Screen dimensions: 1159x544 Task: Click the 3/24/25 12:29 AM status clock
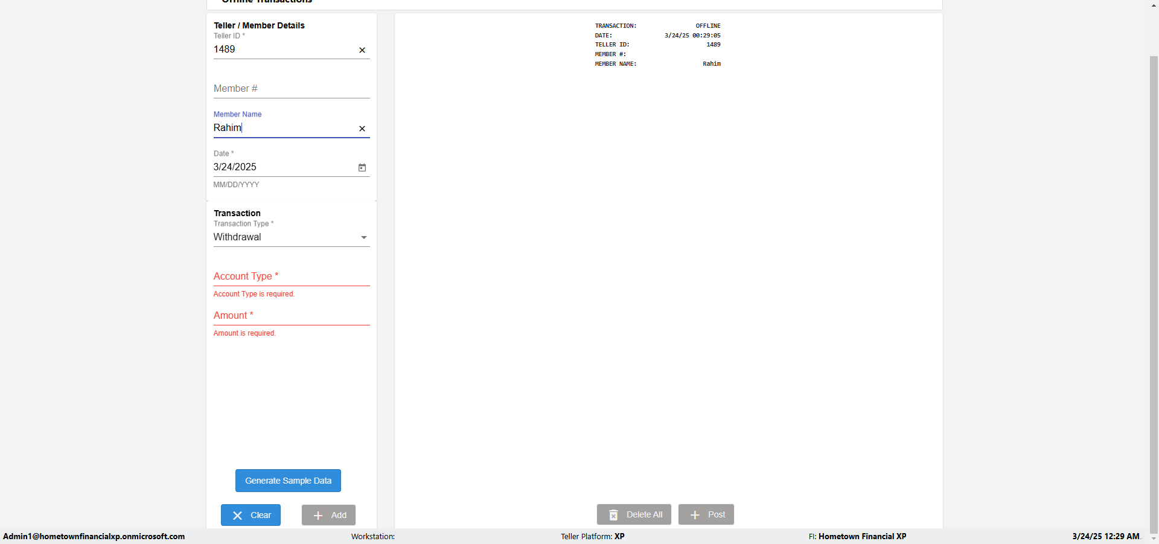click(1106, 536)
